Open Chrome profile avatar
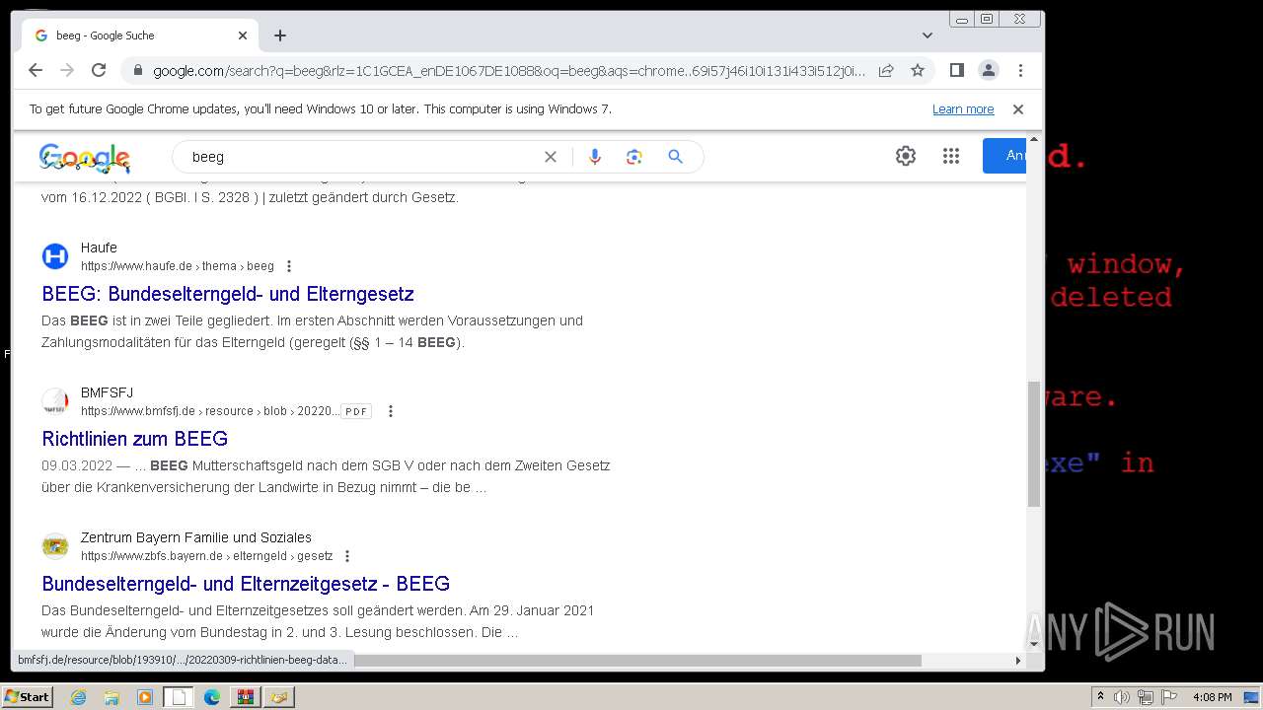The height and width of the screenshot is (710, 1263). pyautogui.click(x=988, y=70)
